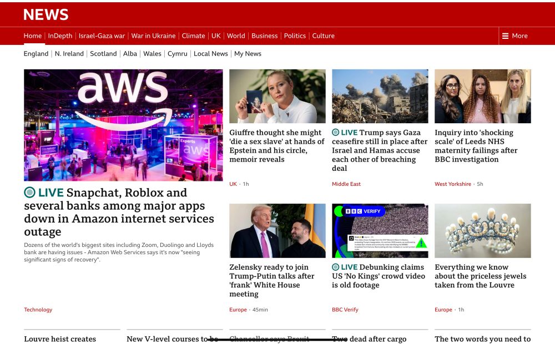
Task: Open the War in Ukraine section
Action: [154, 36]
